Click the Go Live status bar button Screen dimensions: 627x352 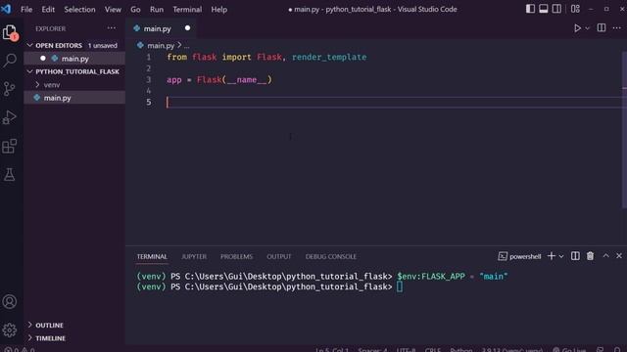click(569, 350)
